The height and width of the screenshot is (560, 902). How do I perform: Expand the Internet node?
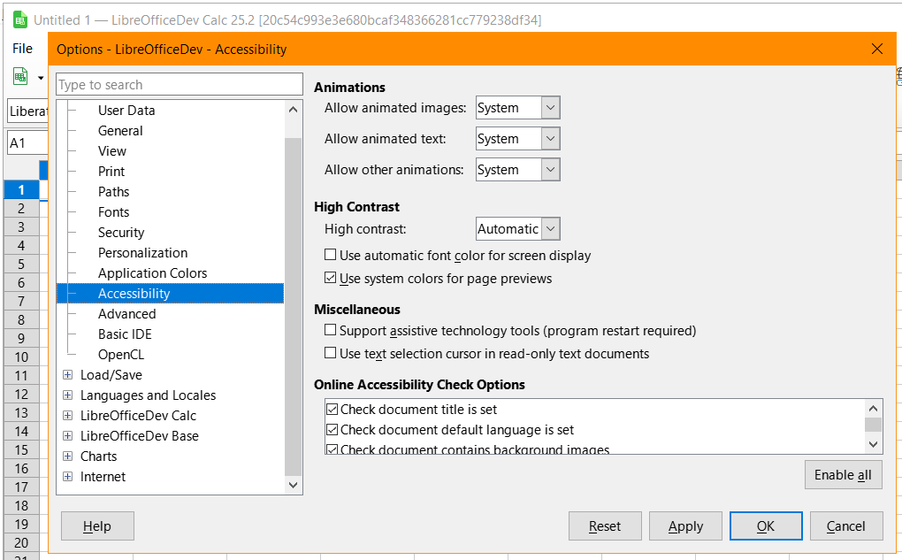pyautogui.click(x=68, y=477)
